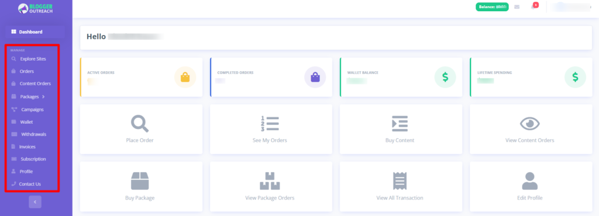Click the Blogger Outreach logo
Image resolution: width=599 pixels, height=216 pixels.
point(35,8)
